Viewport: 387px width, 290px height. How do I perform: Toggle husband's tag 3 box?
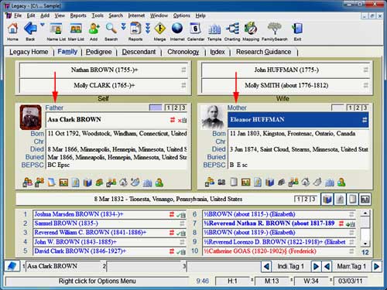click(183, 107)
